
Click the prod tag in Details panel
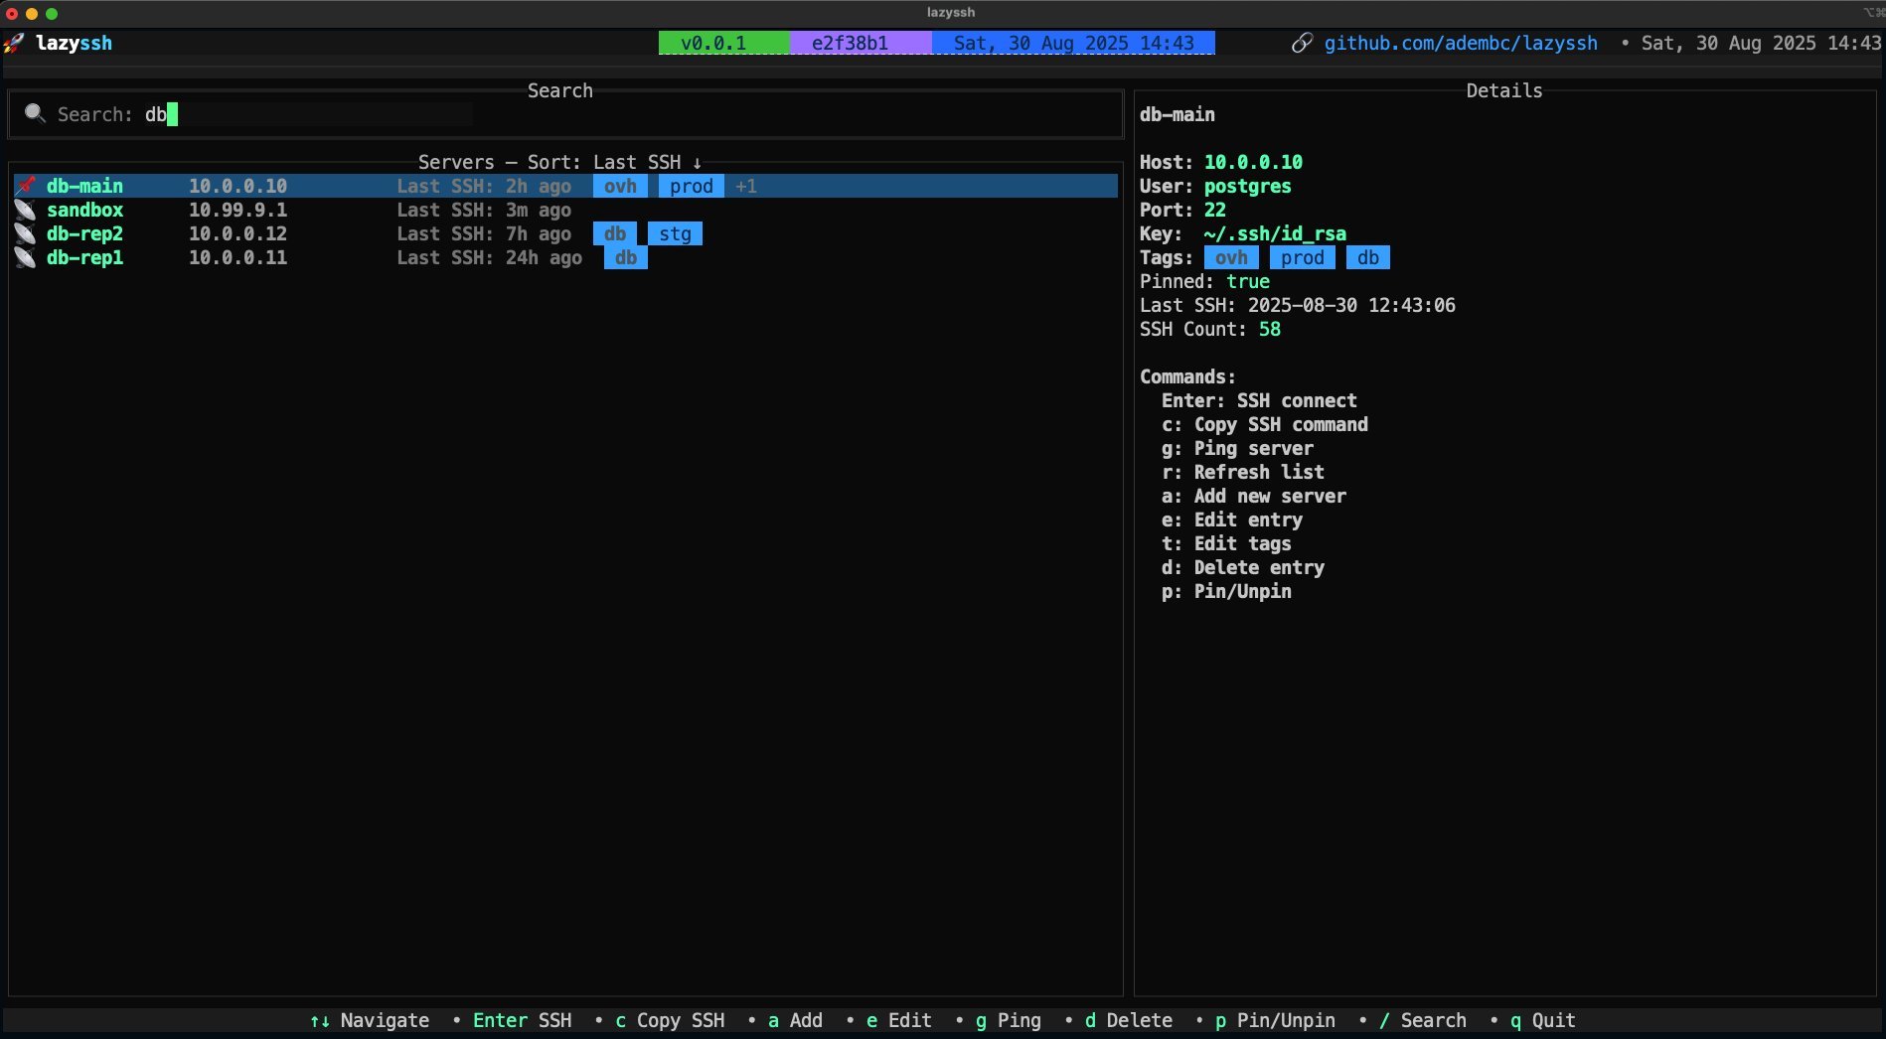tap(1302, 257)
